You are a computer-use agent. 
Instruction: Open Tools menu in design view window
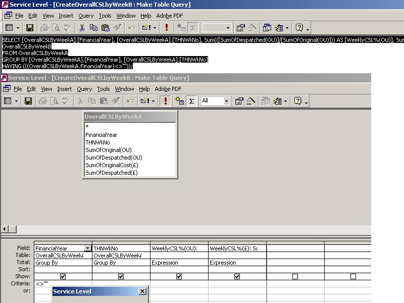(104, 89)
